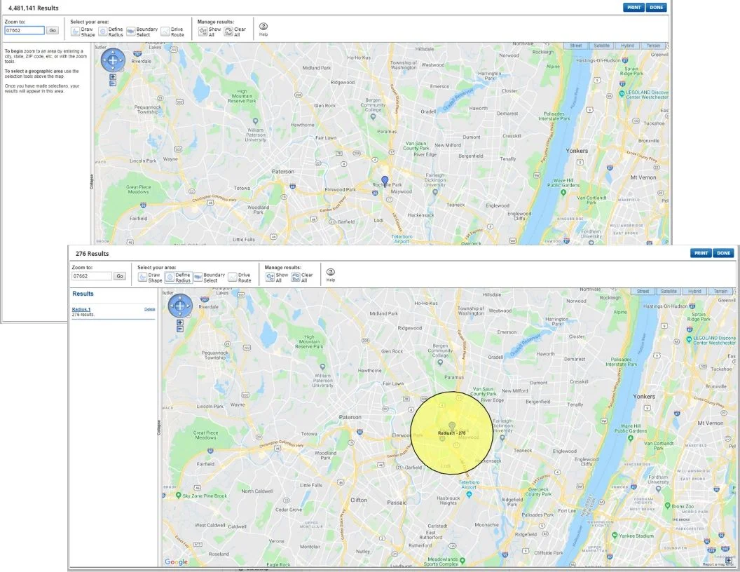Click Clifton label on 276 Results map
The width and height of the screenshot is (740, 572).
(x=359, y=500)
